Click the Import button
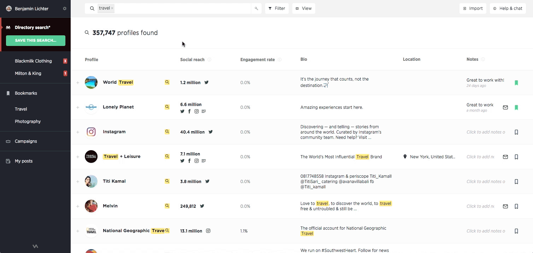 pos(473,8)
